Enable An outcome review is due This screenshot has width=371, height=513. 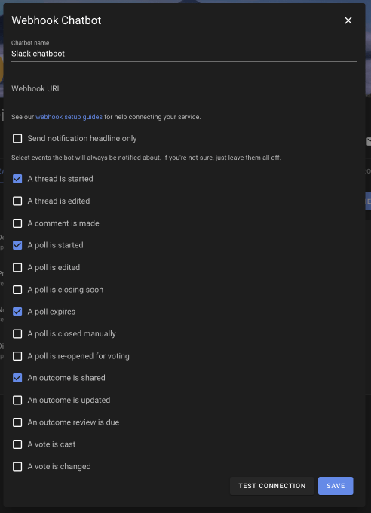[x=17, y=422]
